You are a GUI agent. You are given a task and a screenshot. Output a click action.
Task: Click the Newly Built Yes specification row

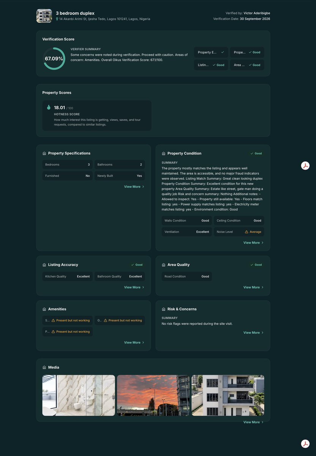pos(120,176)
